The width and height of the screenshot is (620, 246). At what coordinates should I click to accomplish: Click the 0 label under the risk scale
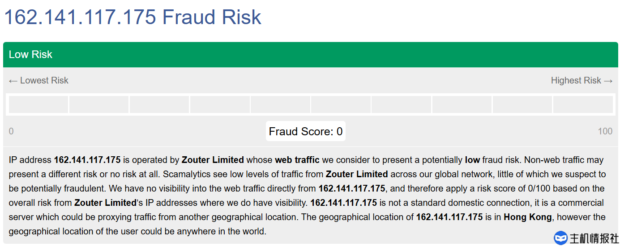[11, 131]
